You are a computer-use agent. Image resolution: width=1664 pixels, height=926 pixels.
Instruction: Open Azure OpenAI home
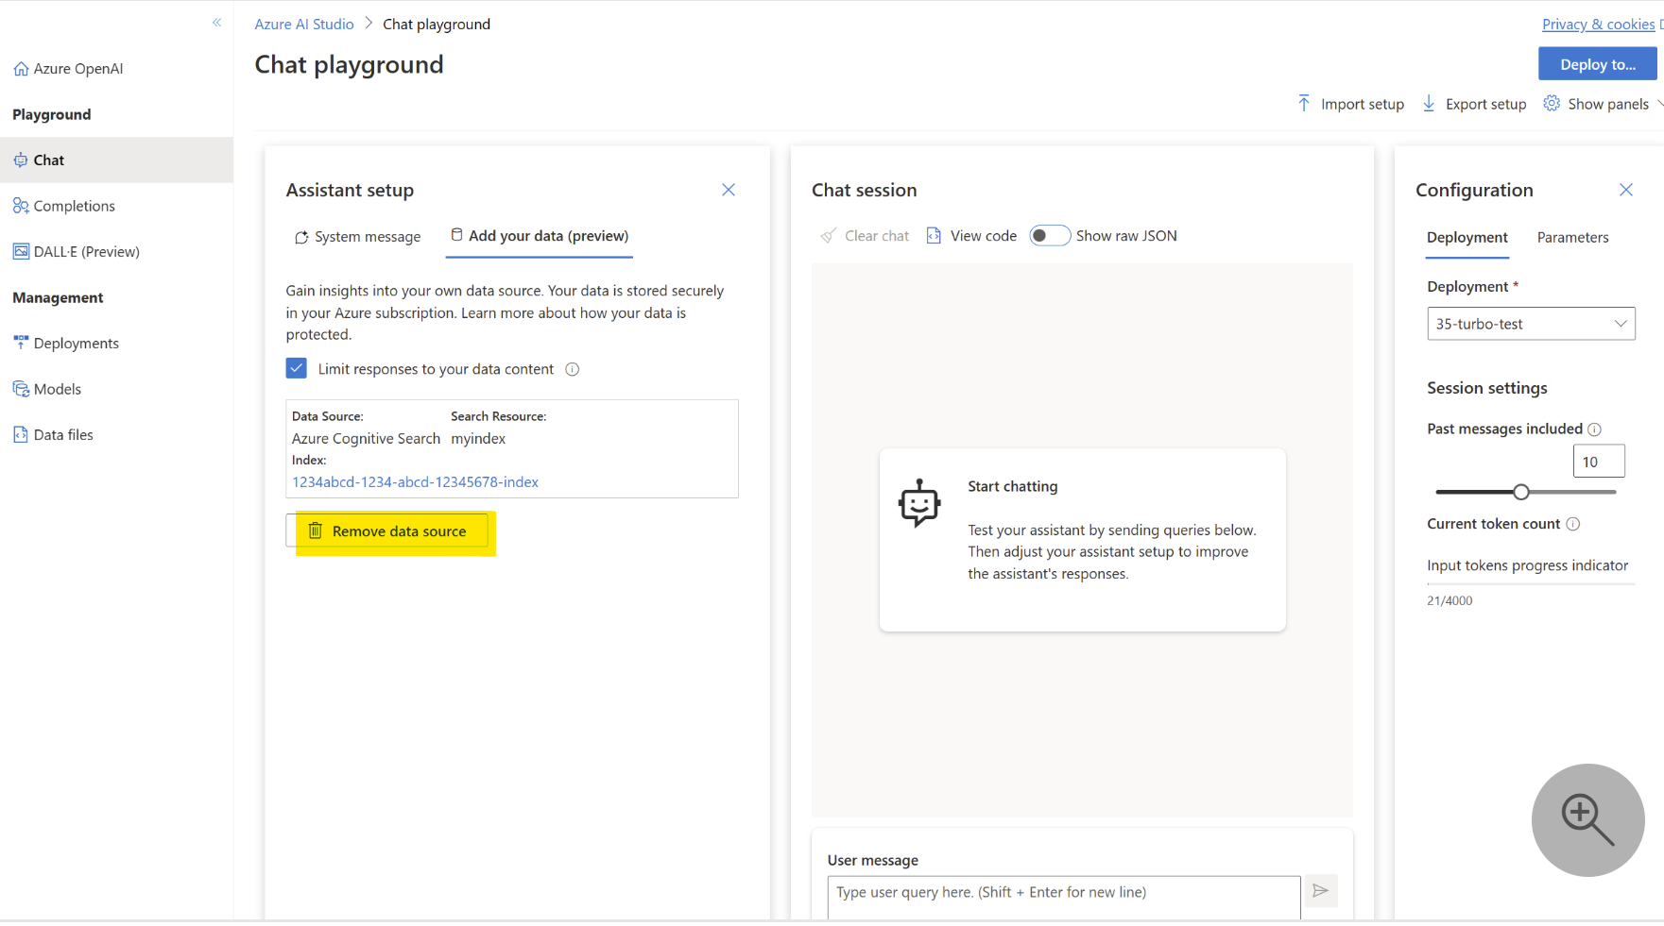point(68,69)
